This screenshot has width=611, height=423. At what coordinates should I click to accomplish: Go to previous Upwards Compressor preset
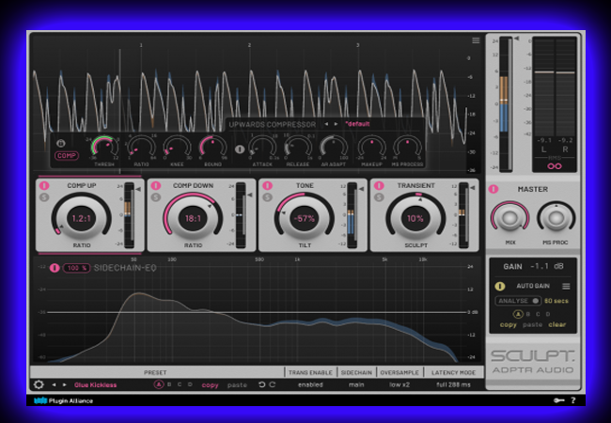tap(326, 124)
